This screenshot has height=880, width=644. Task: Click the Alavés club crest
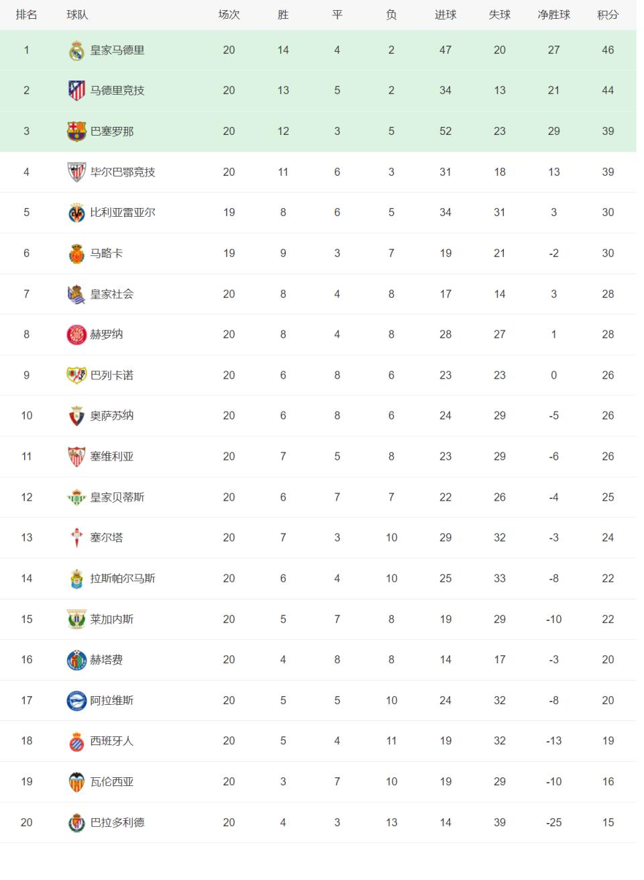[76, 701]
